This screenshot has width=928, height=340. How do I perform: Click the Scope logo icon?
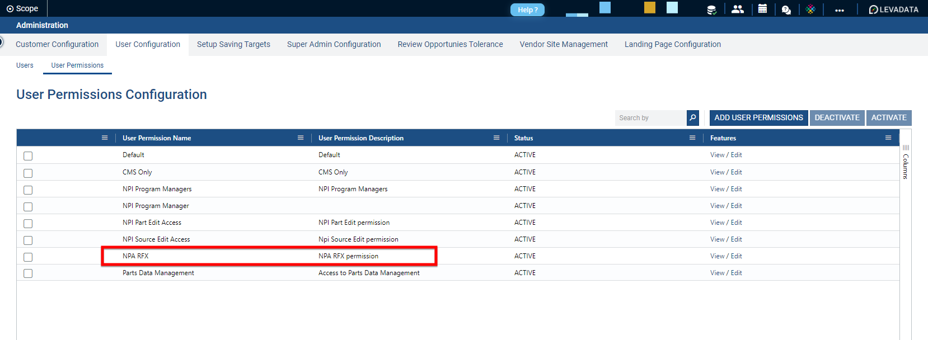pyautogui.click(x=10, y=9)
